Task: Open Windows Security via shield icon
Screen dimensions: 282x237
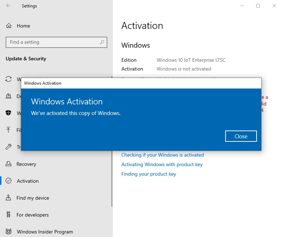Action: point(9,113)
